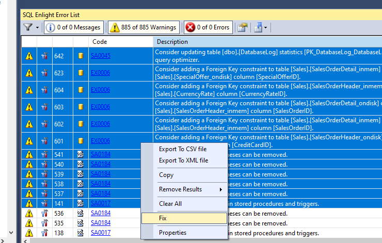The image size is (382, 243).
Task: Click the warning icon in row 623
Action: [29, 73]
